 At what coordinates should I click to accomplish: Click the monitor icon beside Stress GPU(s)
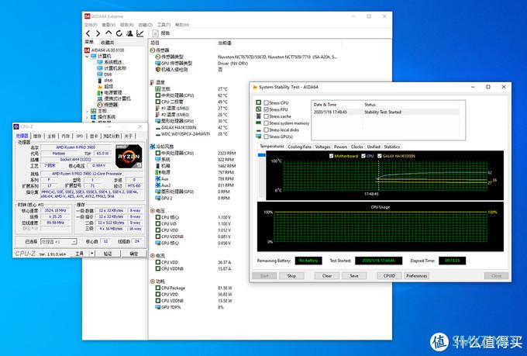coord(258,137)
